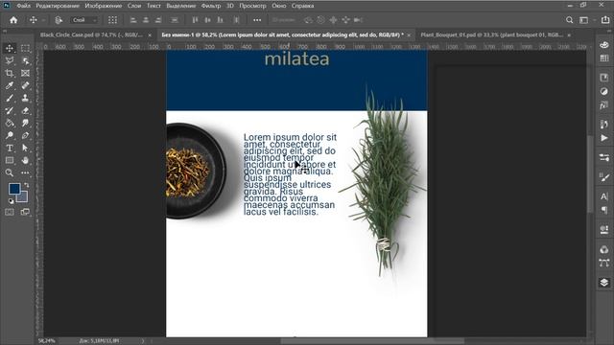Open the Редактирование menu

pos(58,6)
